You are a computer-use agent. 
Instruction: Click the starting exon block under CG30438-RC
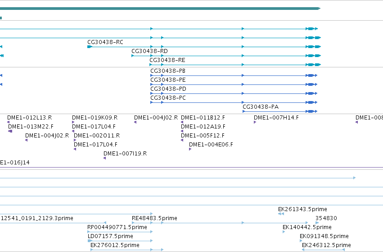90,47
